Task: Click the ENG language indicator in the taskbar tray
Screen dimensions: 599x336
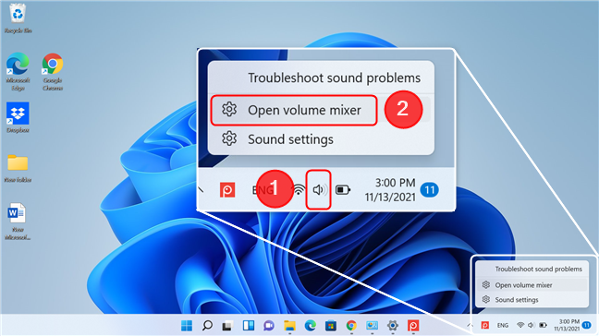Action: [503, 325]
